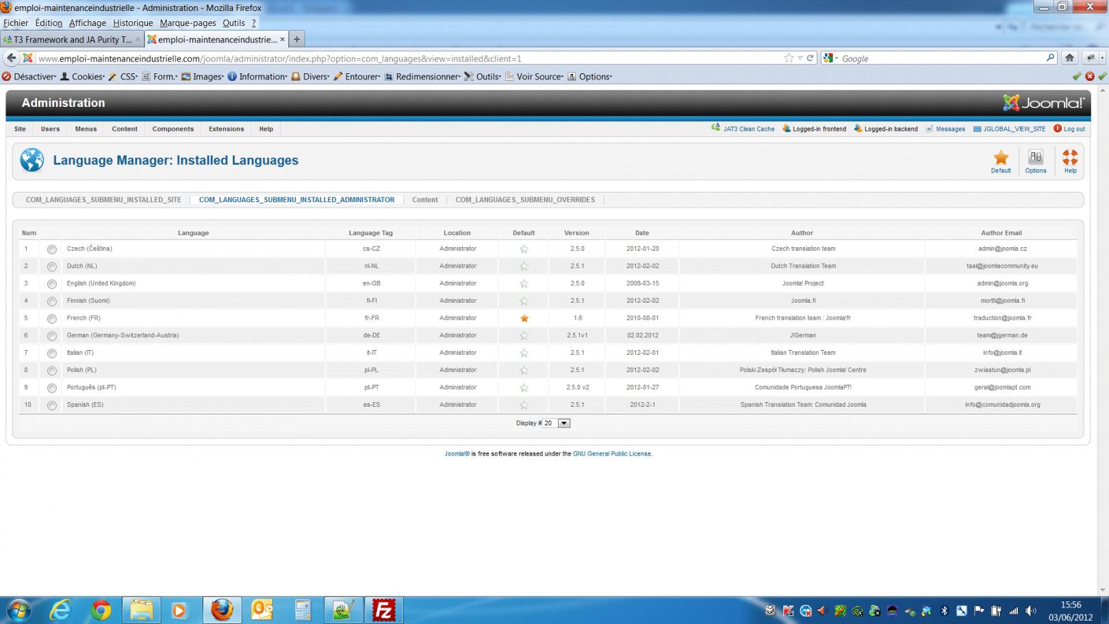The image size is (1109, 624).
Task: Set Czech as default with its star
Action: coord(524,249)
